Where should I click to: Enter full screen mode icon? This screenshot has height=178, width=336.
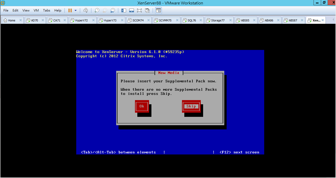pyautogui.click(x=139, y=10)
